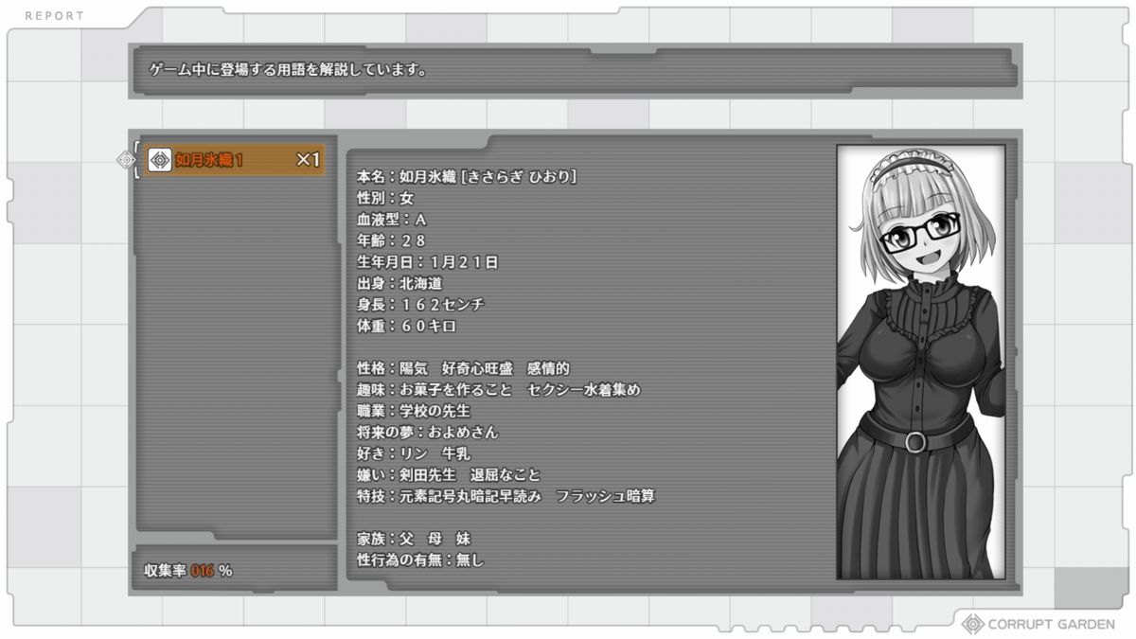This screenshot has width=1136, height=639.
Task: Click the REPORT header label
Action: point(54,16)
